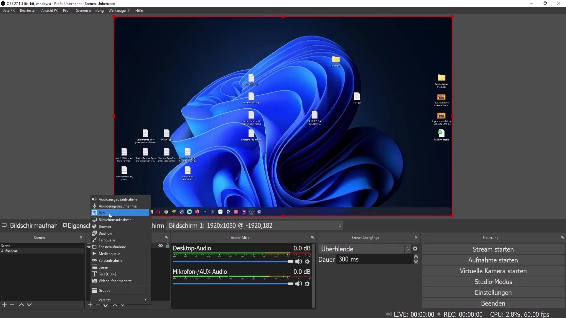Undock the Szenen panel icon
The image size is (566, 318).
pos(81,238)
